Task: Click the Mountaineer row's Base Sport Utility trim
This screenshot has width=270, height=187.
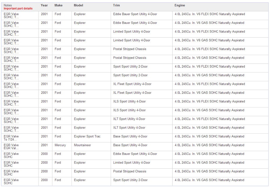Action: (x=130, y=145)
